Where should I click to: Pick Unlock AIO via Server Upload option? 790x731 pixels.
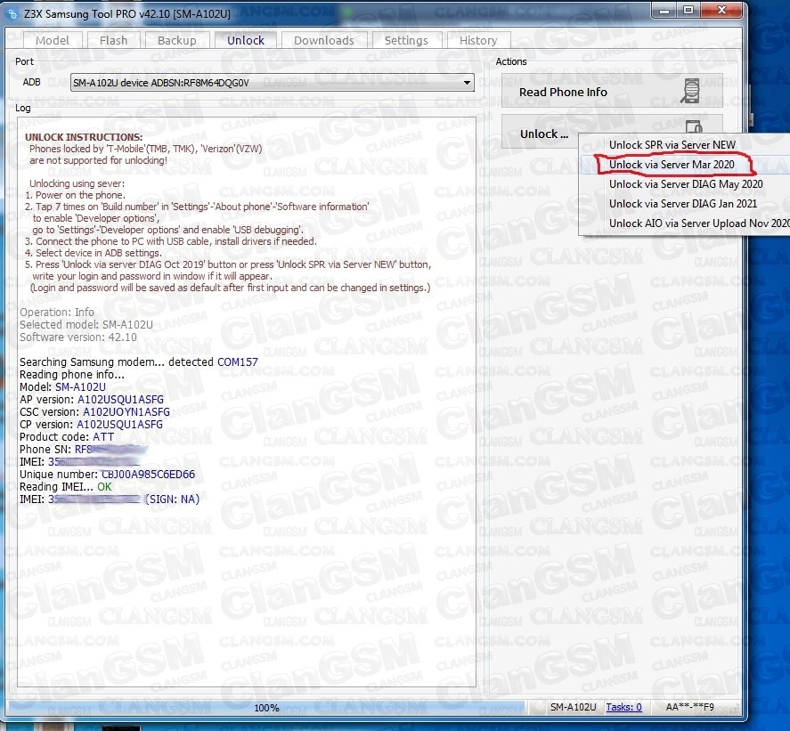pyautogui.click(x=699, y=223)
